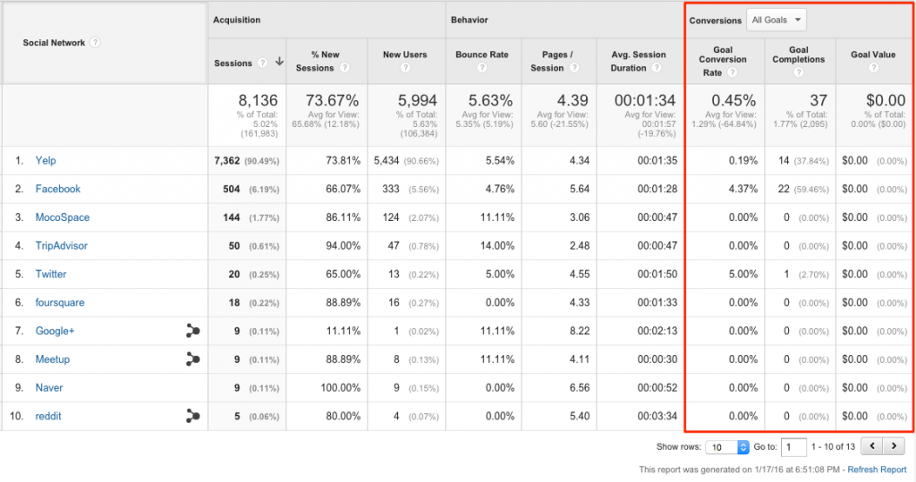Sort by Goal Completions column header

point(799,55)
